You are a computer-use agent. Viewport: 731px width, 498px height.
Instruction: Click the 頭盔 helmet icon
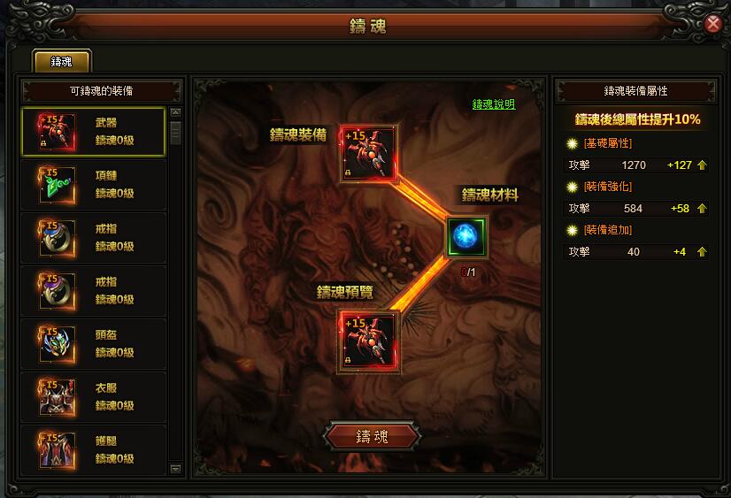(x=57, y=344)
